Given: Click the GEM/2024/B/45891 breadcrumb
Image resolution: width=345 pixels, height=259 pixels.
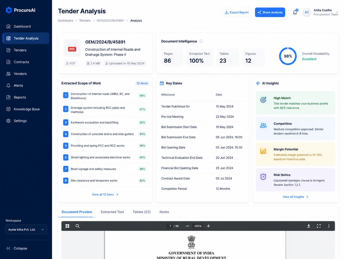Looking at the screenshot, I should [111, 21].
